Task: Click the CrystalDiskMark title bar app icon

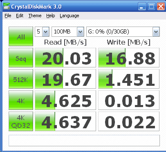Action: (7, 6)
